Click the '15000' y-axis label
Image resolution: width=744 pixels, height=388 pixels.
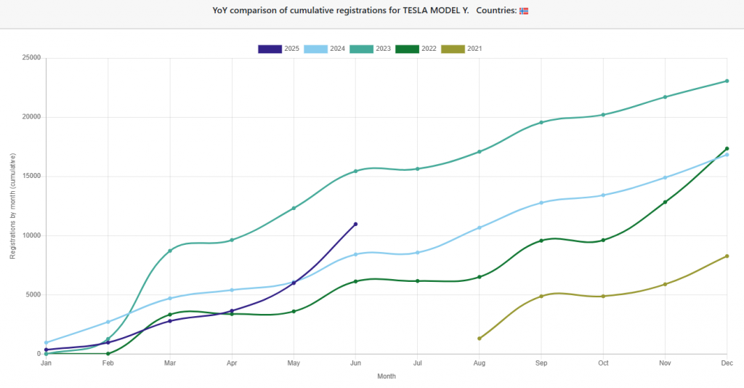31,177
